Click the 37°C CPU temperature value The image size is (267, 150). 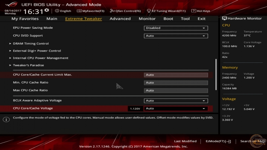click(247, 36)
